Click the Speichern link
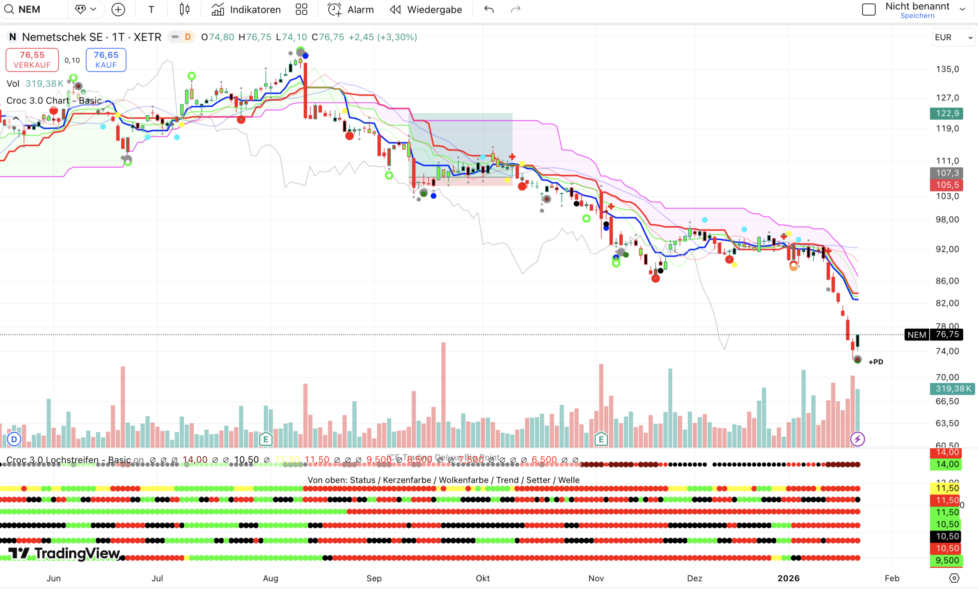The image size is (978, 589). pyautogui.click(x=917, y=16)
